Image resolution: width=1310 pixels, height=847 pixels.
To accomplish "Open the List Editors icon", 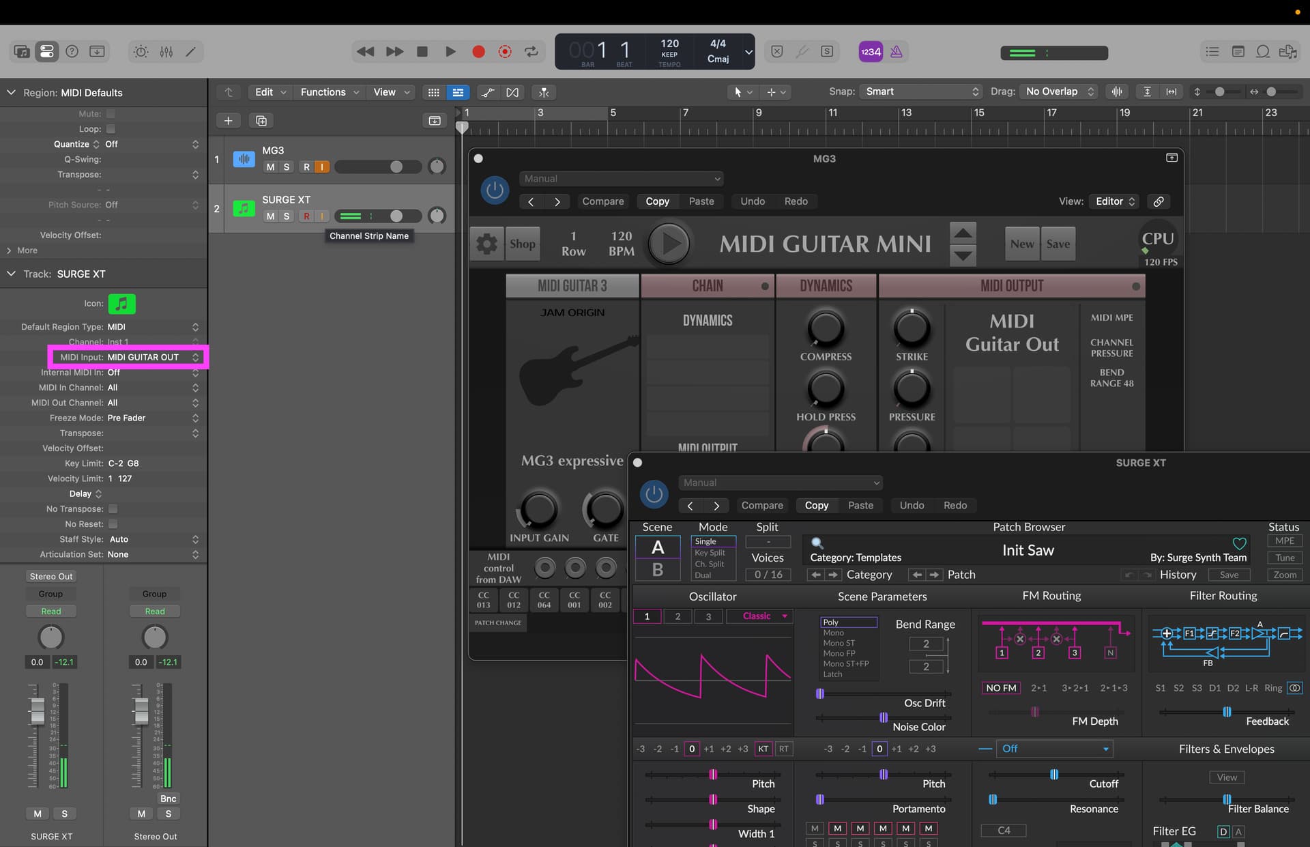I will point(1212,51).
